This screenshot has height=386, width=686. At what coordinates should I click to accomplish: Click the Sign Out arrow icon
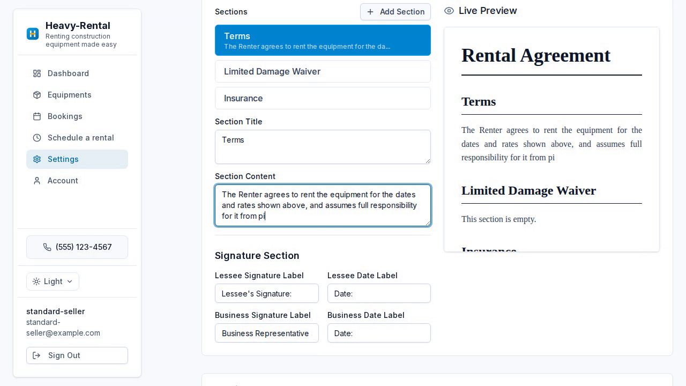point(36,355)
